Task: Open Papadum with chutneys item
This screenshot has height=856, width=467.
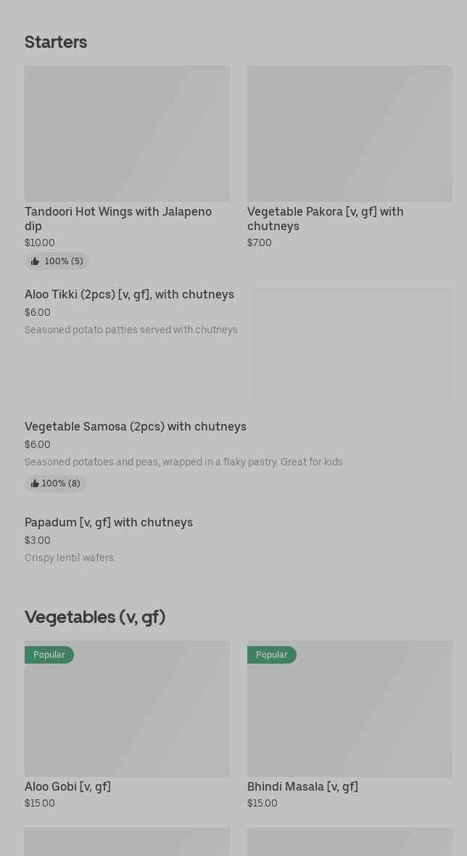Action: pyautogui.click(x=109, y=523)
